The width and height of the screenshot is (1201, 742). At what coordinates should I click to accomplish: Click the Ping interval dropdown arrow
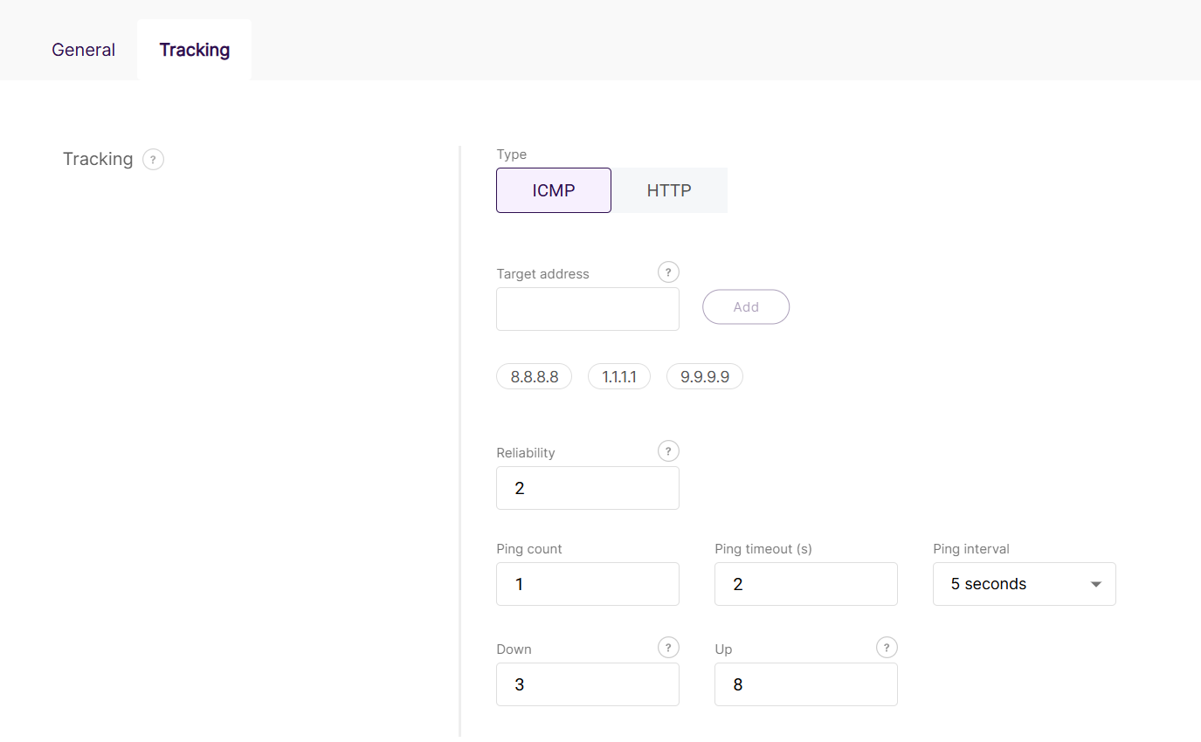click(x=1096, y=585)
